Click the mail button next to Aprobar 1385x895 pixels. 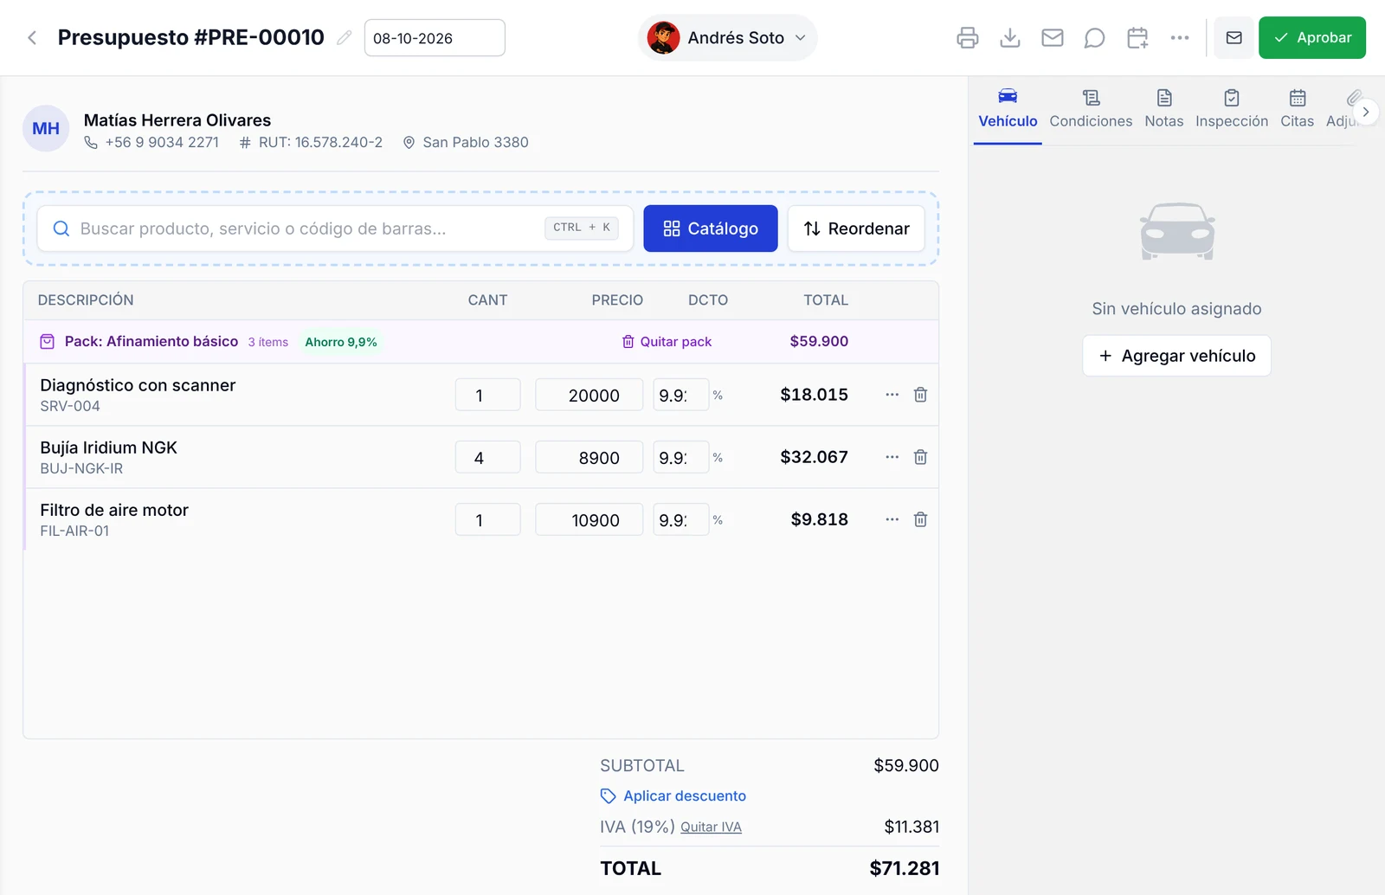click(1234, 38)
